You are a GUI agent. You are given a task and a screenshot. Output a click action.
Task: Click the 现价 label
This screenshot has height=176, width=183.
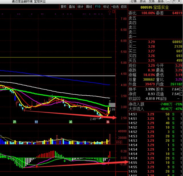click(x=132, y=66)
